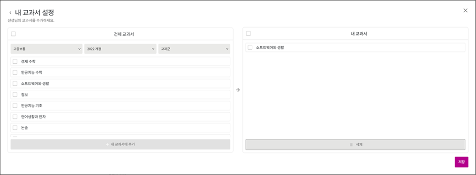
Task: Open the 2022 개정 curriculum dropdown
Action: click(x=120, y=49)
